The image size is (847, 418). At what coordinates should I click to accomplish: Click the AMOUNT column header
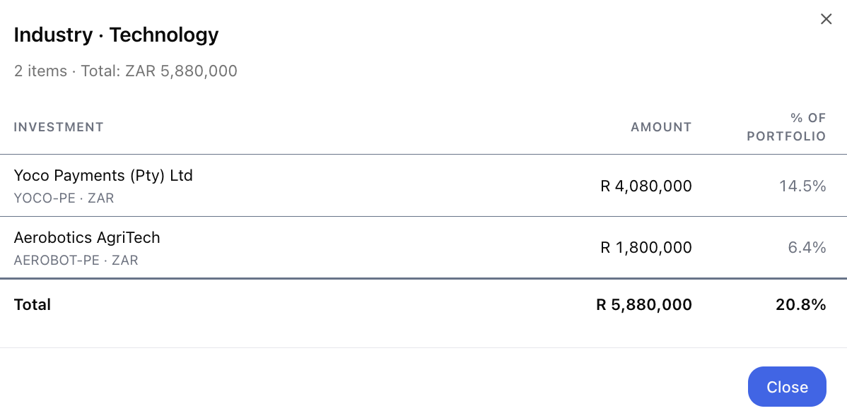point(661,127)
